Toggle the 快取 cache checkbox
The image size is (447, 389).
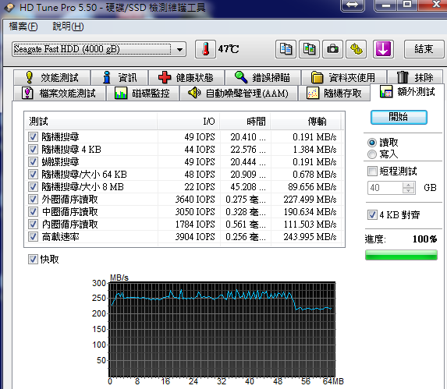coord(33,260)
